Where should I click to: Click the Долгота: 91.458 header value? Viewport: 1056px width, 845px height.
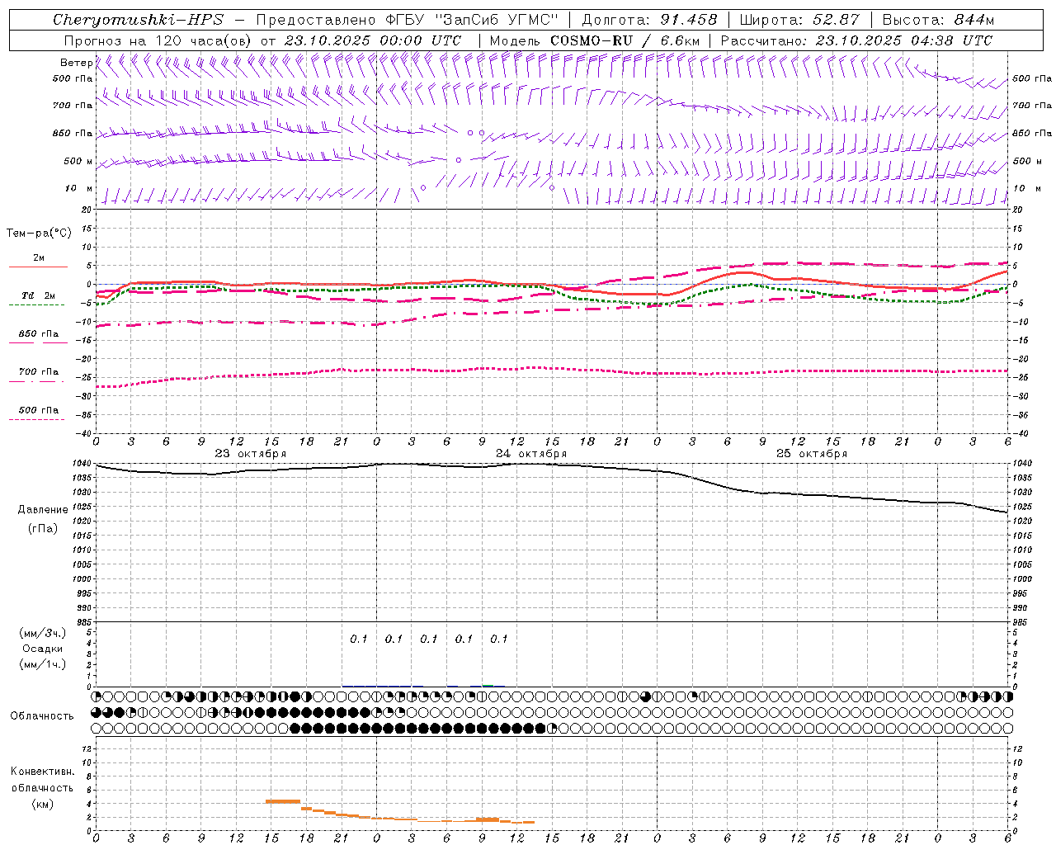[x=649, y=20]
